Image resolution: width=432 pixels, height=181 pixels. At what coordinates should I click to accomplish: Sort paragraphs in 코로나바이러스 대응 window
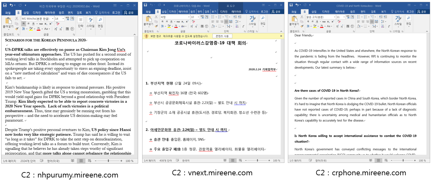[x=237, y=26]
